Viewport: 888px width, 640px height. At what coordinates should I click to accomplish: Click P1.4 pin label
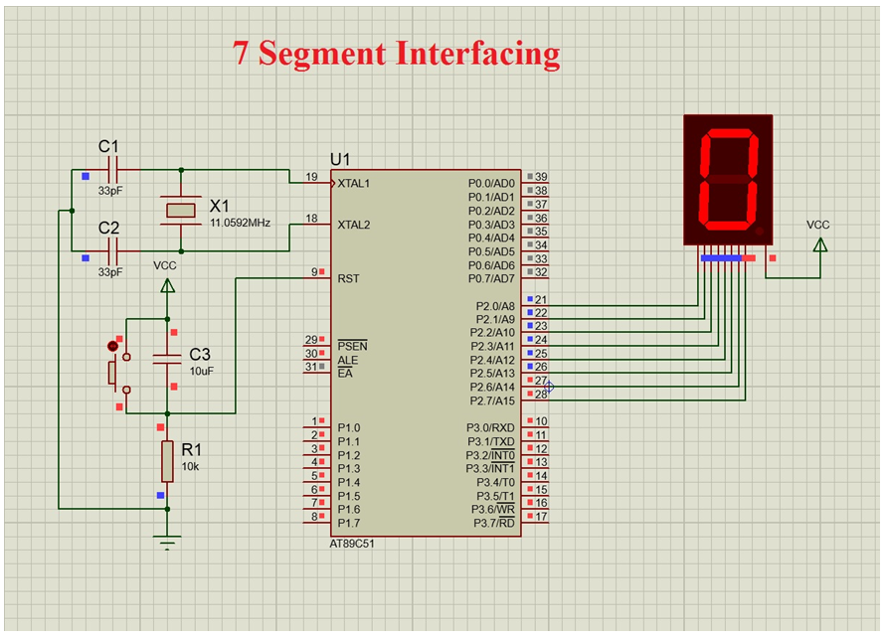pyautogui.click(x=349, y=482)
